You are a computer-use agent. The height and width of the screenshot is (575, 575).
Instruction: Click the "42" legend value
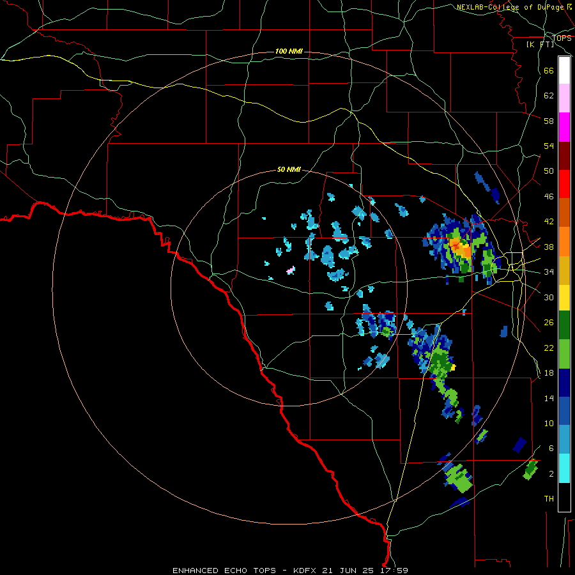coord(549,222)
